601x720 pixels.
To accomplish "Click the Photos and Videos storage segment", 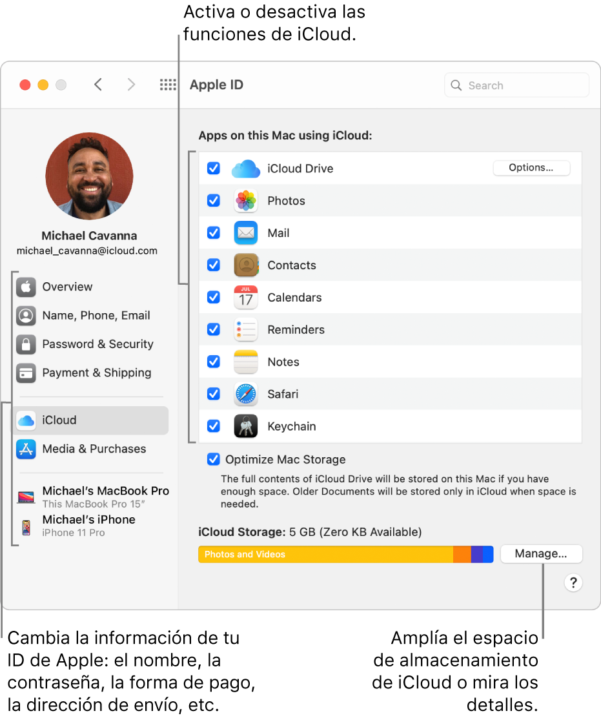I will [x=325, y=554].
